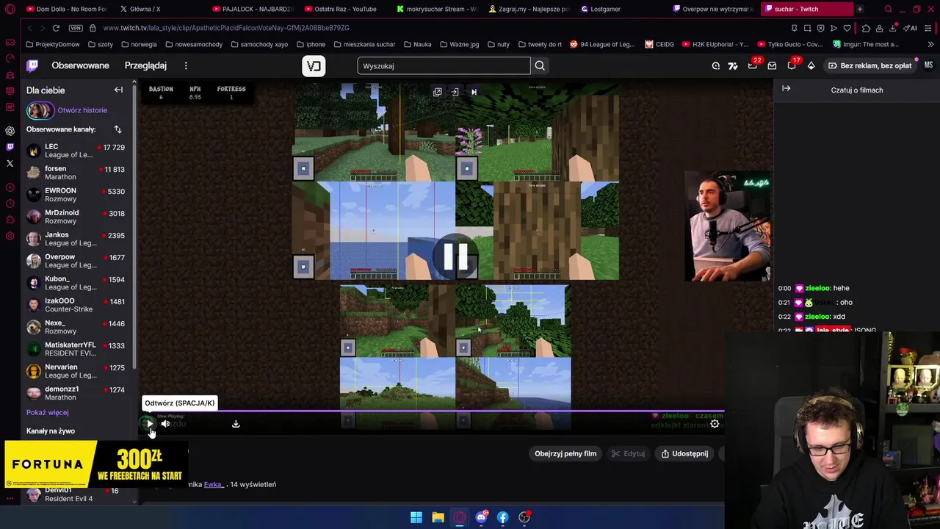Open the three-dot more menu on Twitch

coord(186,65)
